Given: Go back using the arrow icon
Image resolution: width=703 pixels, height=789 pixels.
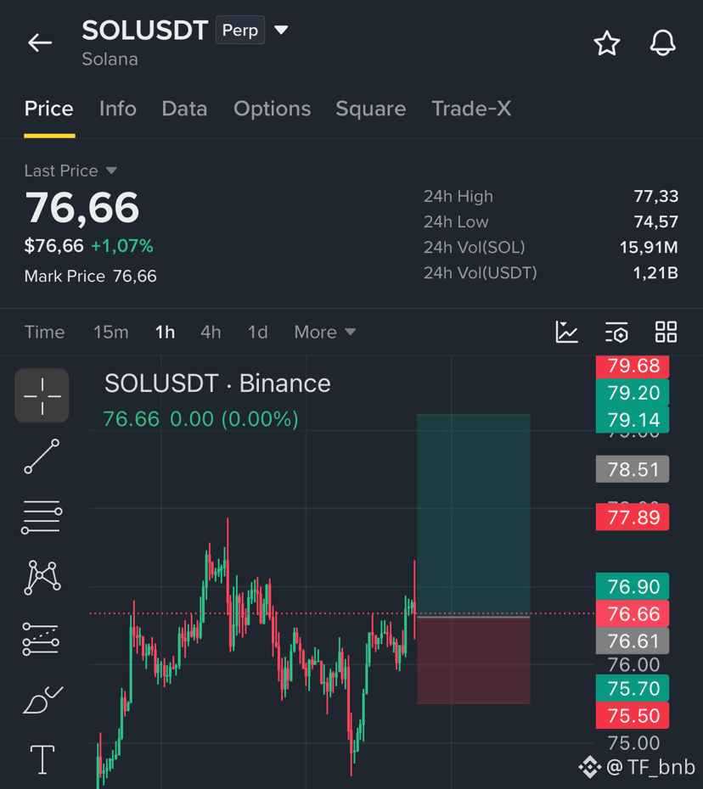Looking at the screenshot, I should 40,42.
